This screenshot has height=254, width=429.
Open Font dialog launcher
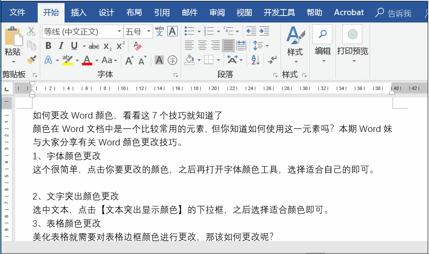pyautogui.click(x=175, y=75)
